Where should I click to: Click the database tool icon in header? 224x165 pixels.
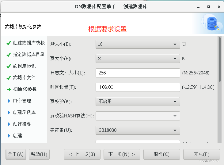click(x=212, y=23)
